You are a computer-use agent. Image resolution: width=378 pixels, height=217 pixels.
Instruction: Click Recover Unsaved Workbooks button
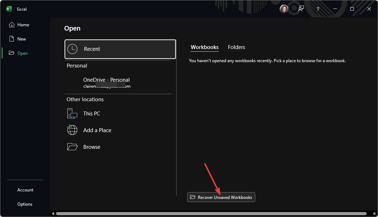[x=221, y=197]
